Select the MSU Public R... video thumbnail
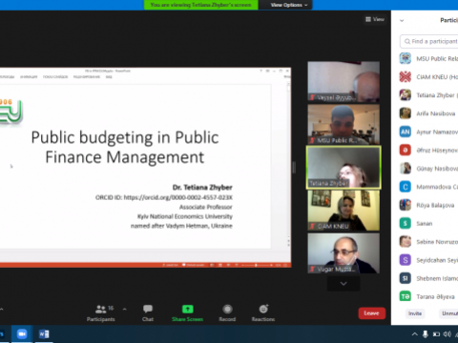Viewport: 458px width, 343px height. click(343, 124)
